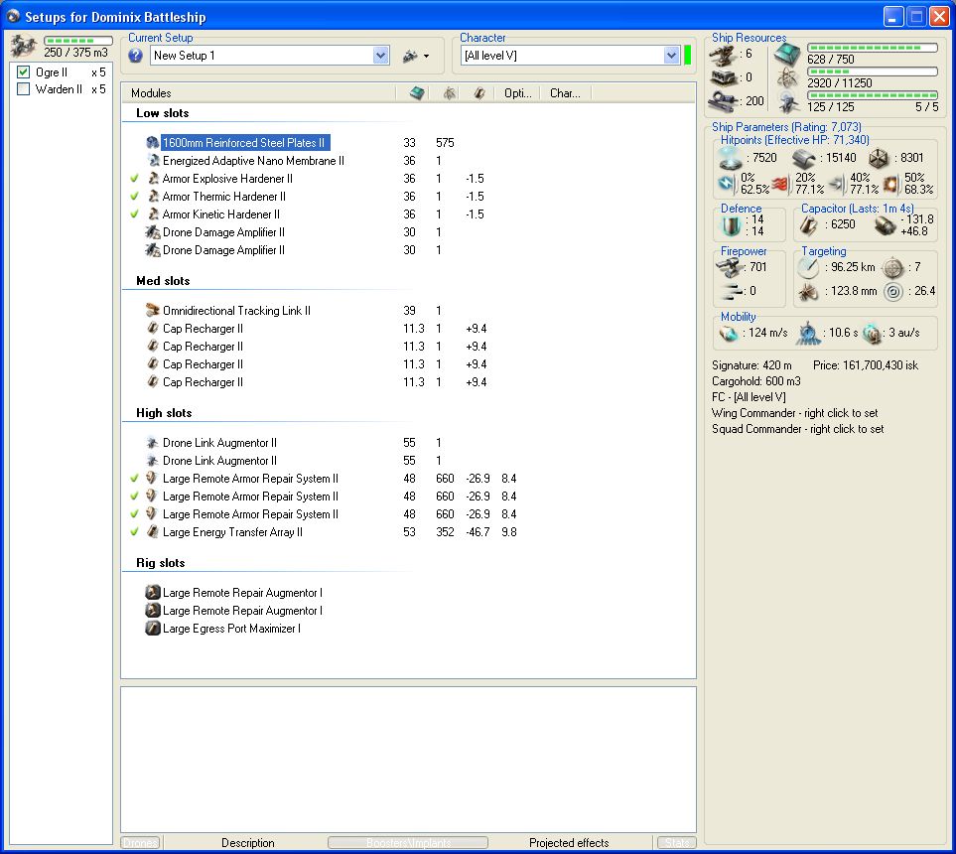
Task: Click the Large Egress Port Maximizer I rig icon
Action: tap(153, 629)
